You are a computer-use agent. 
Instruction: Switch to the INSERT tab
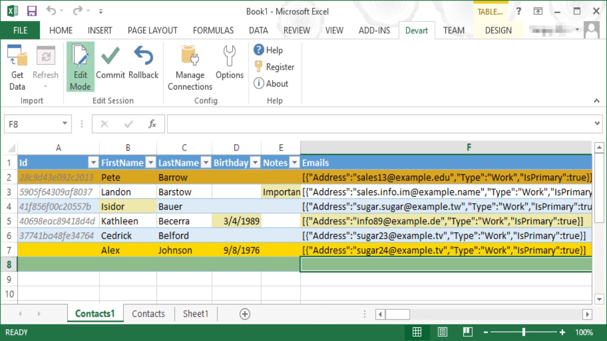[x=100, y=30]
